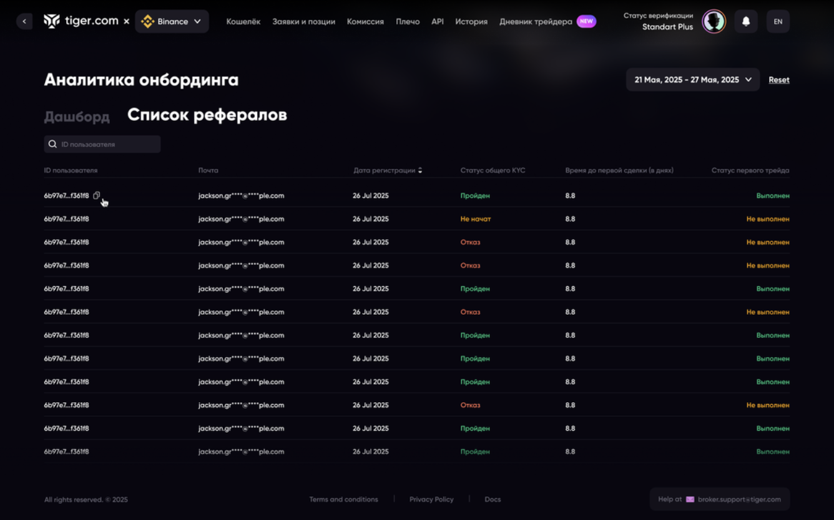Open Кошелёк menu item
The image size is (834, 520).
(x=243, y=21)
